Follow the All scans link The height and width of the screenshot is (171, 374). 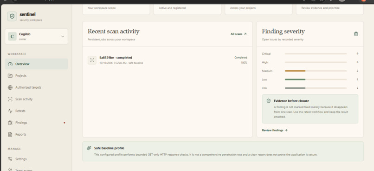click(239, 34)
